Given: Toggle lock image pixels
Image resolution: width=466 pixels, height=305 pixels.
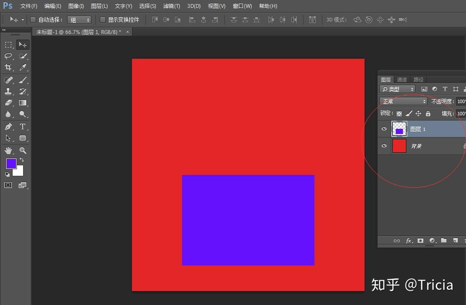Looking at the screenshot, I should [409, 114].
